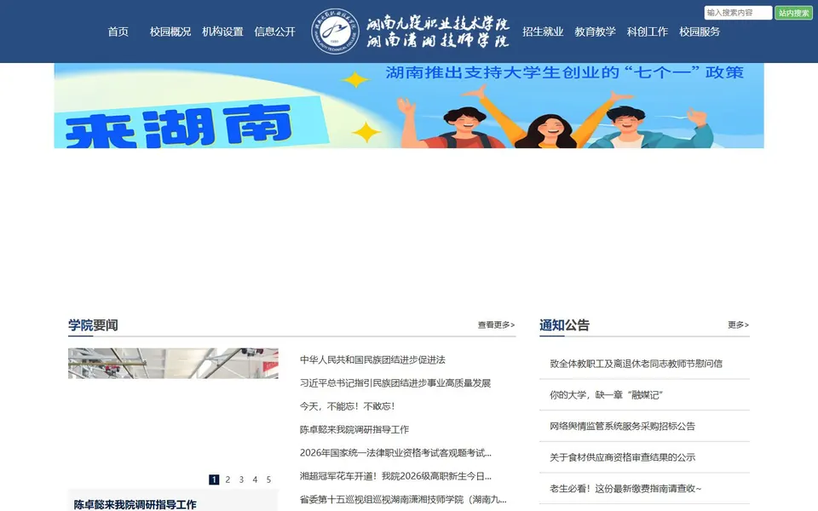
Task: Open news 省委第十五巡视组巡视湖南潇湘技师学院
Action: pos(403,500)
